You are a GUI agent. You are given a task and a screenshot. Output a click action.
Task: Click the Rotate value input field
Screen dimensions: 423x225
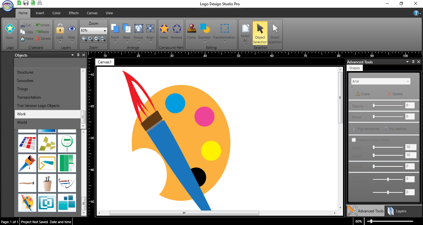[x=410, y=166]
